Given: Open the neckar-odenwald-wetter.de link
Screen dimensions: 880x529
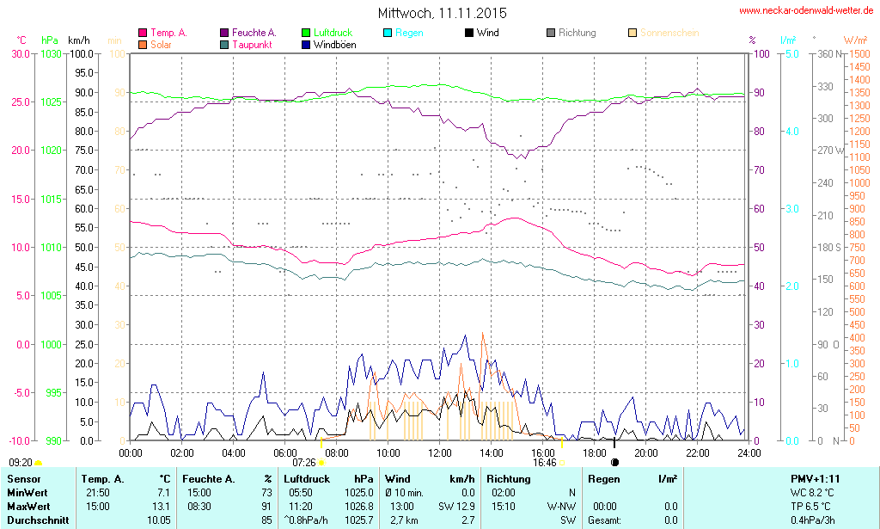Looking at the screenshot, I should click(x=806, y=11).
